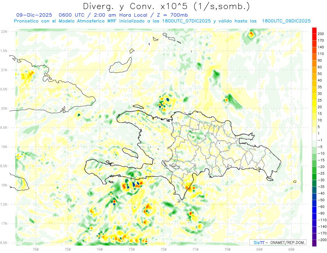The width and height of the screenshot is (327, 253).
Task: Pick the white swatch between 1 and -1
Action: coord(314,137)
